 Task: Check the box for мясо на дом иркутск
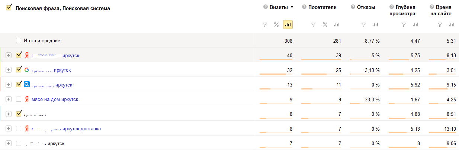[x=19, y=99]
